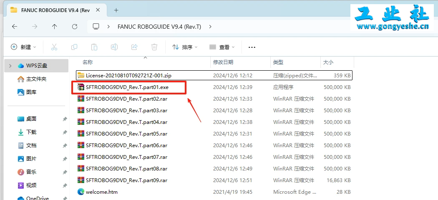The image size is (438, 200).
Task: Close the FANUC ROBOGUIDE V9.4 tab
Action: 98,10
